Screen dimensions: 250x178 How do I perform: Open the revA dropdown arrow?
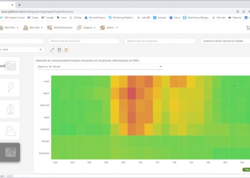tap(40, 50)
